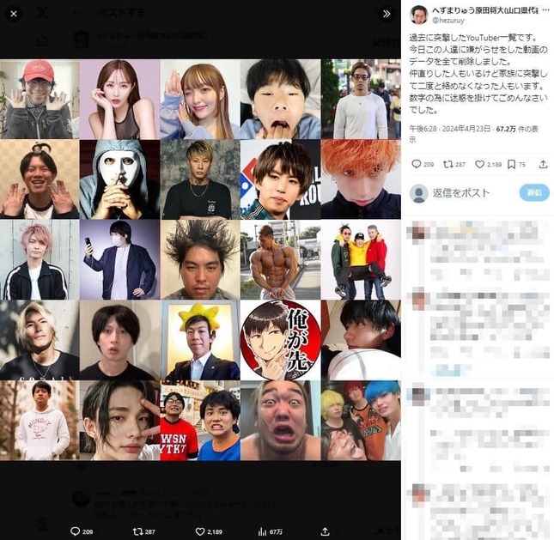Share the post from the right panel

coord(543,164)
